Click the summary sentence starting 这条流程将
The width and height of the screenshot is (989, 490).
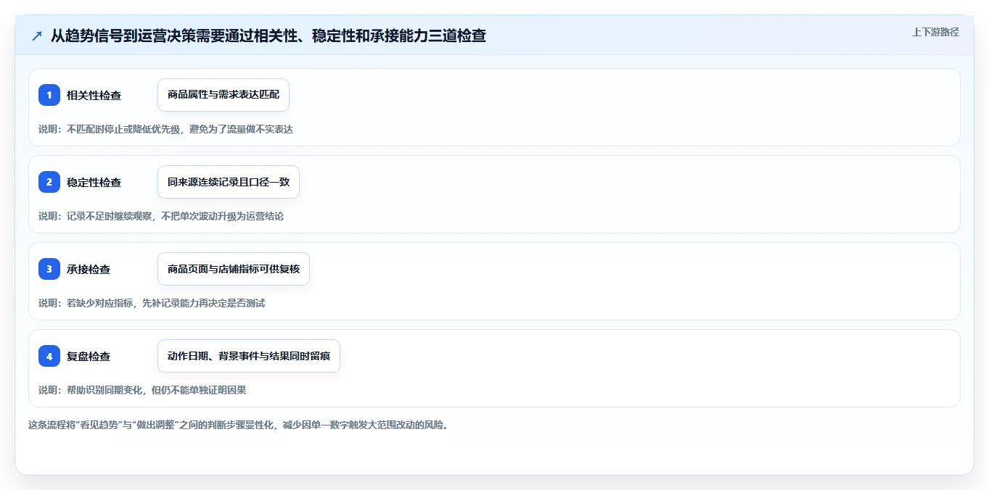point(238,425)
